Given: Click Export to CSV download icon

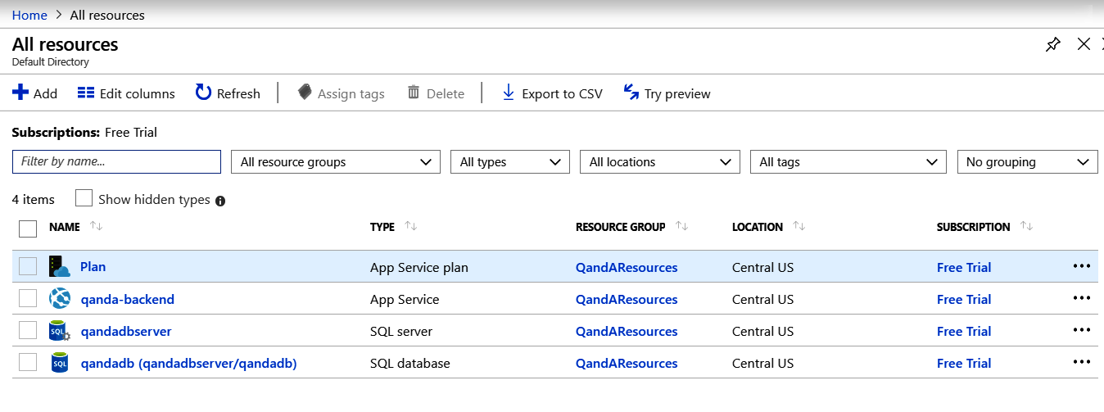Looking at the screenshot, I should click(509, 93).
